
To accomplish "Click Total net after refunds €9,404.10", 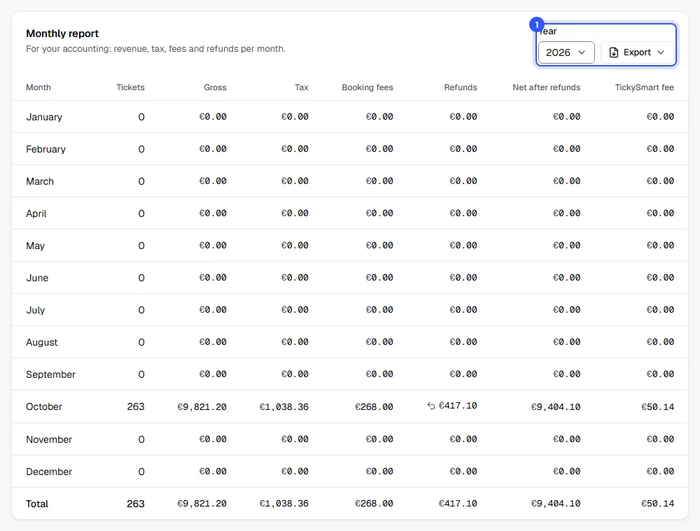I will (556, 504).
